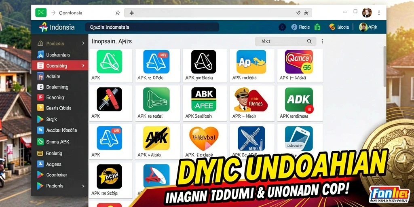Viewport: 414px width, 207px height.
Task: Expand the Poalesia sidebar chevron
Action: point(83,43)
